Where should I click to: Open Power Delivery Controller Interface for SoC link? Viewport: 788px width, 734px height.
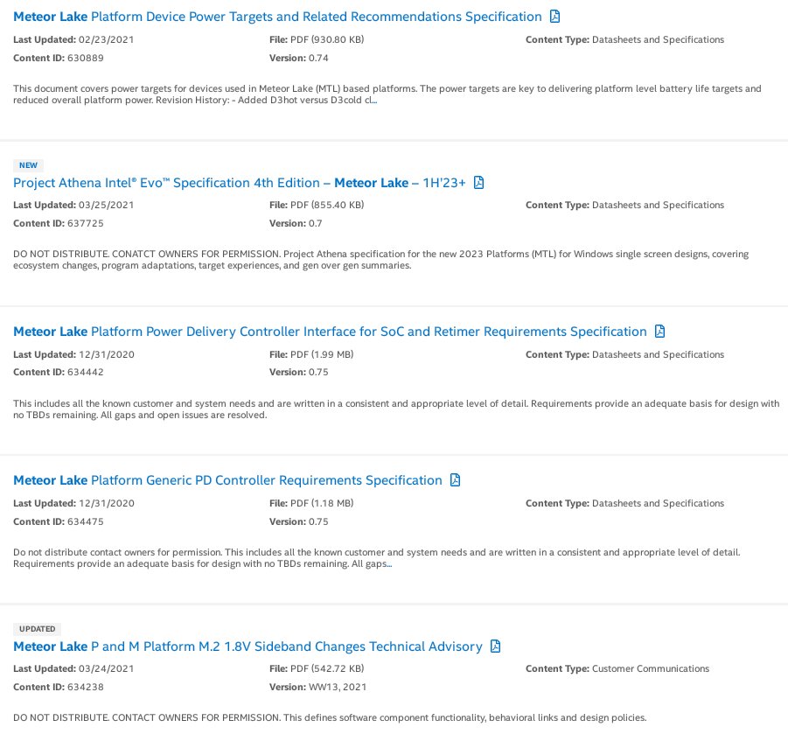[330, 332]
